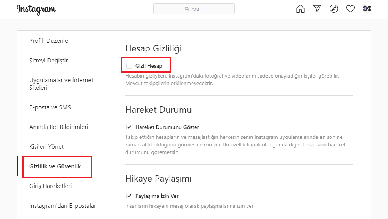Open Explore compass icon
The image size is (388, 219).
(x=333, y=9)
